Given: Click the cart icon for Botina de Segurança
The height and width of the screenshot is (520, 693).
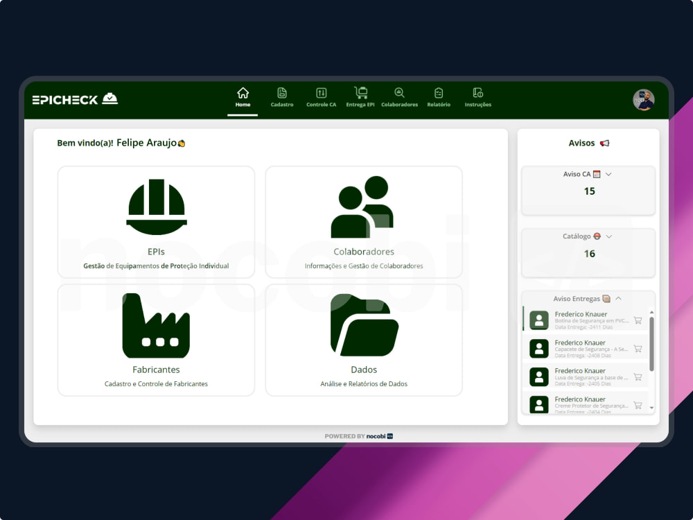Looking at the screenshot, I should (638, 320).
